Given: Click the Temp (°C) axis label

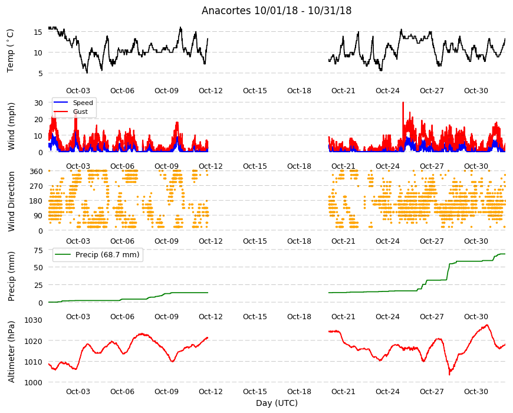Looking at the screenshot, I should [11, 51].
